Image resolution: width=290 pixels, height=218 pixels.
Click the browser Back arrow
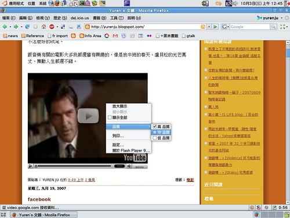pos(5,27)
